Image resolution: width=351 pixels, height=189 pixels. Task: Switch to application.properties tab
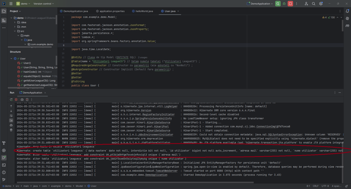[x=110, y=11]
